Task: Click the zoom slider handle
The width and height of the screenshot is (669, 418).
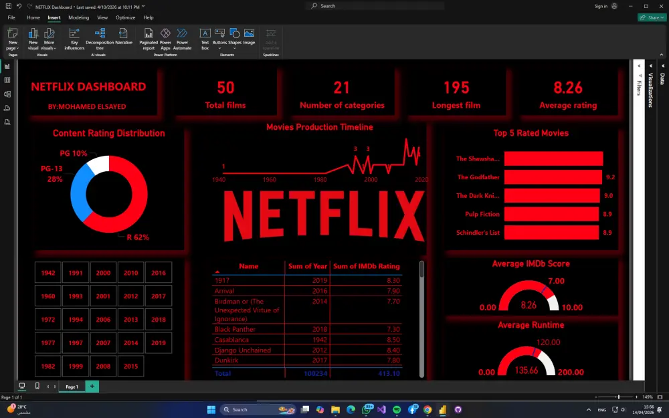Action: (x=618, y=397)
